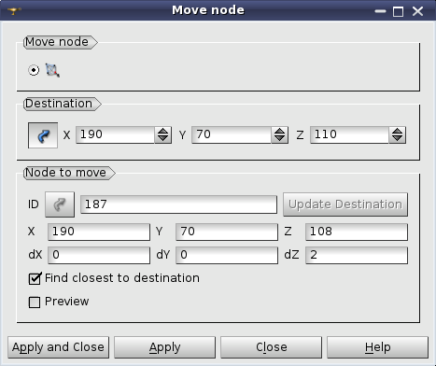436x366 pixels.
Task: Click the blue destination selection arrow button
Action: pos(43,135)
